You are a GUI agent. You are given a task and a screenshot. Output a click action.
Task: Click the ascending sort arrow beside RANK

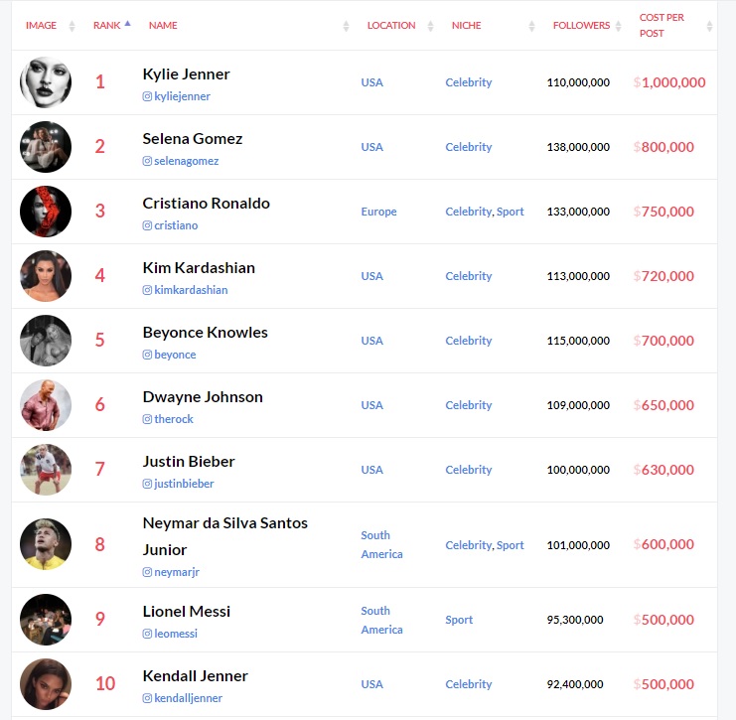point(127,23)
